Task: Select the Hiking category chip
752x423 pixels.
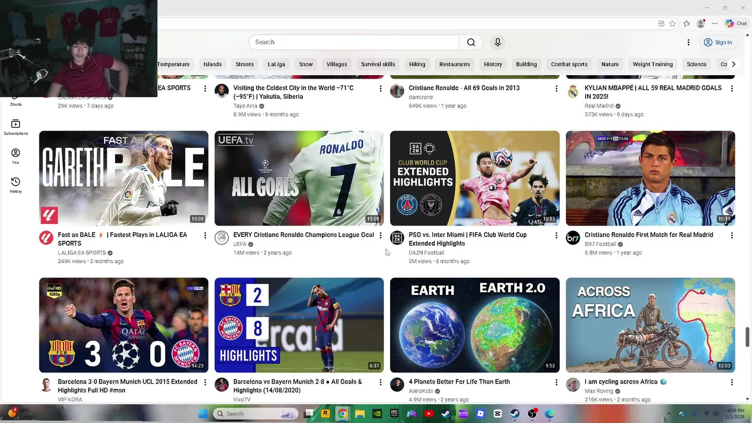Action: pyautogui.click(x=417, y=64)
